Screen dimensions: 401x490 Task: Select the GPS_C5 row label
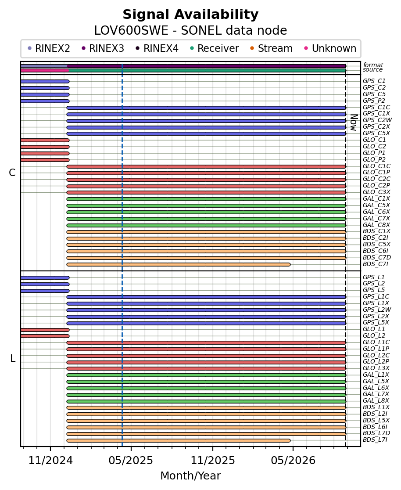coord(374,94)
